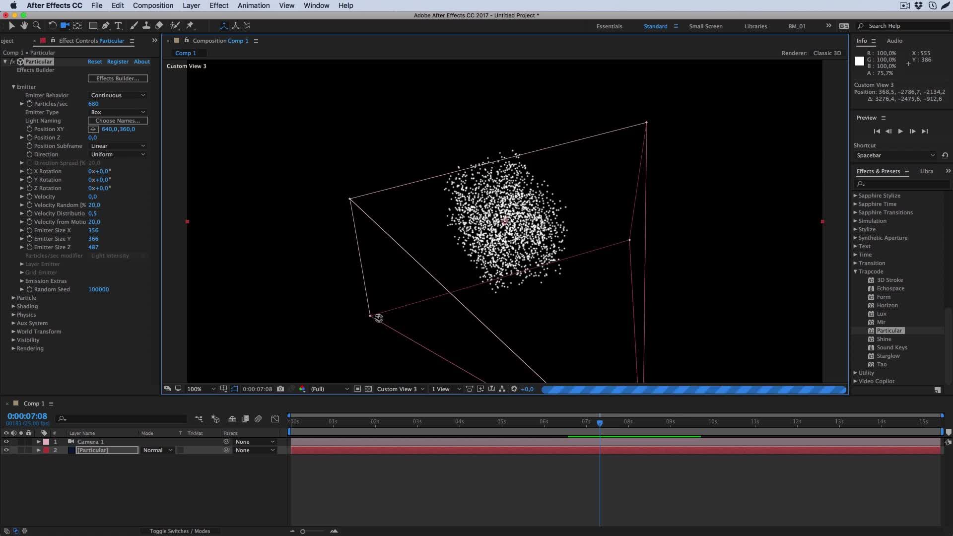Click the Reset link for Particular
The height and width of the screenshot is (536, 953).
95,62
